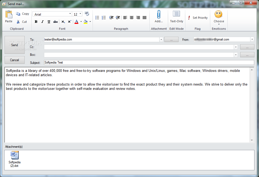Justify the paragraph text

coord(145,17)
